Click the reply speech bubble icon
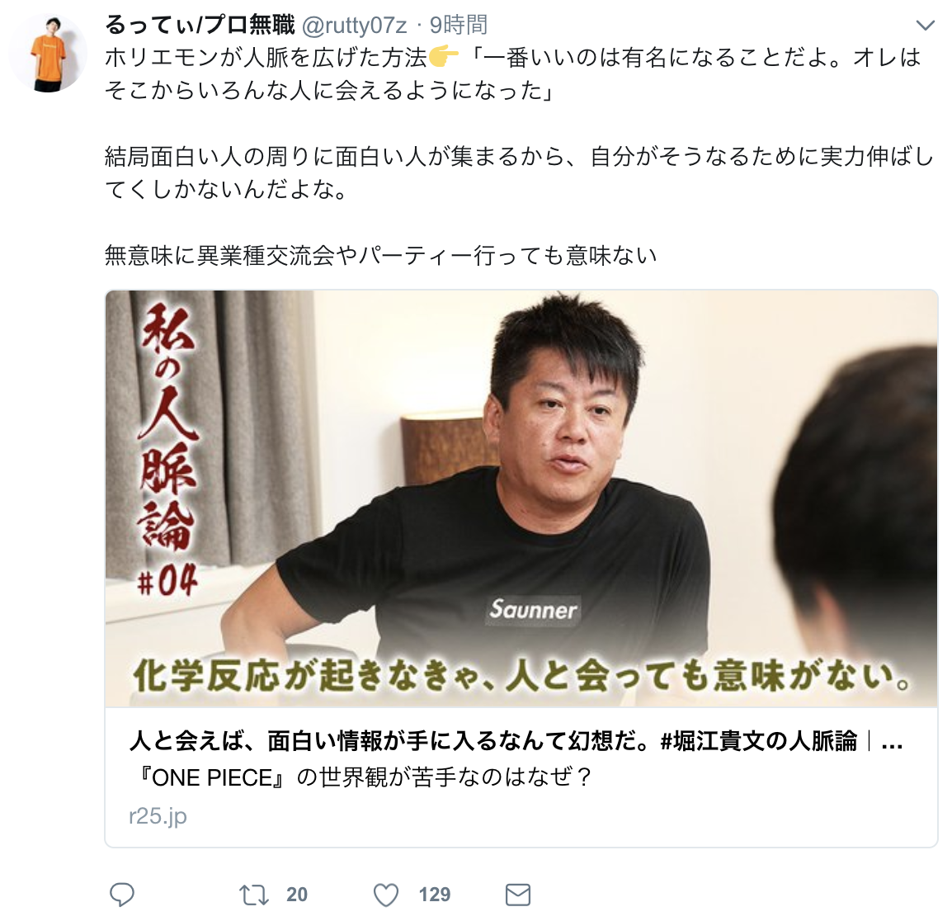The width and height of the screenshot is (952, 921). click(x=121, y=895)
